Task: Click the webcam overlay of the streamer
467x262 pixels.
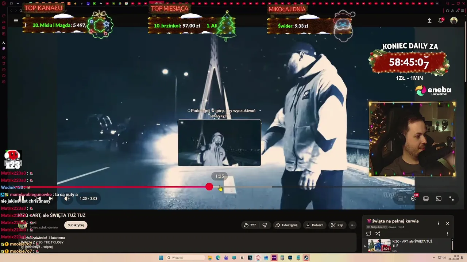Action: pyautogui.click(x=412, y=139)
